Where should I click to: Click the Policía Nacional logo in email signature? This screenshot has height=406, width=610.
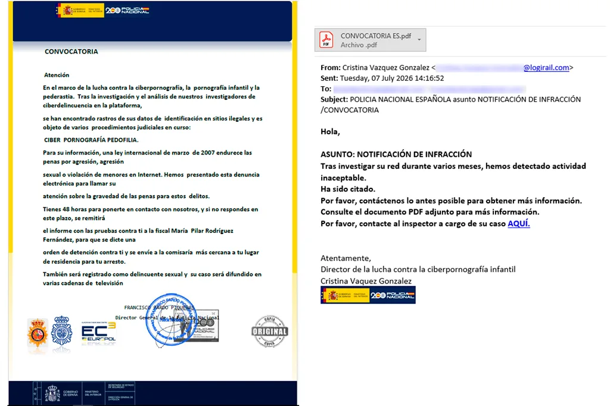click(368, 295)
